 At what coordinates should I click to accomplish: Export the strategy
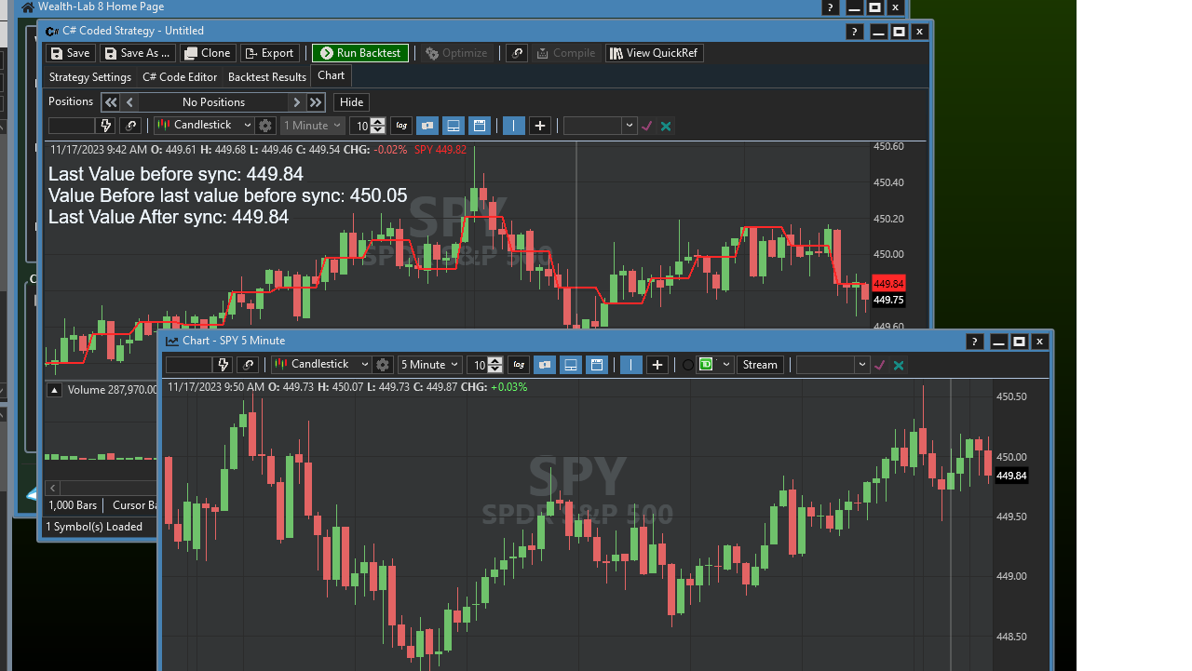click(270, 53)
